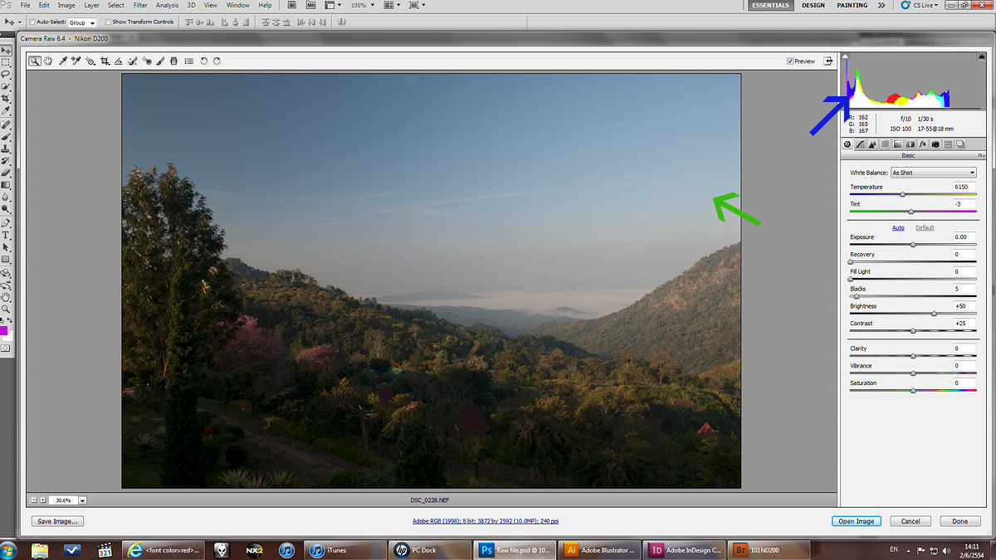
Task: Rotate image 90 degrees clockwise
Action: [x=217, y=61]
